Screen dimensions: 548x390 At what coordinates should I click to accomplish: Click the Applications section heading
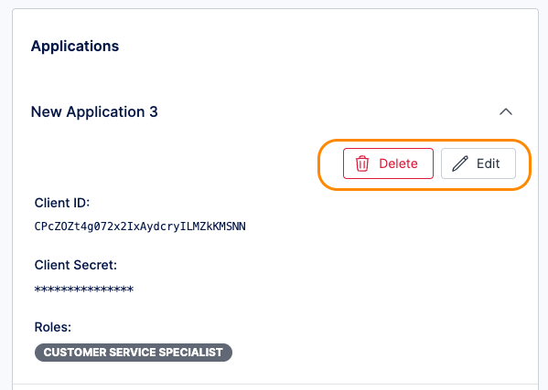(75, 46)
